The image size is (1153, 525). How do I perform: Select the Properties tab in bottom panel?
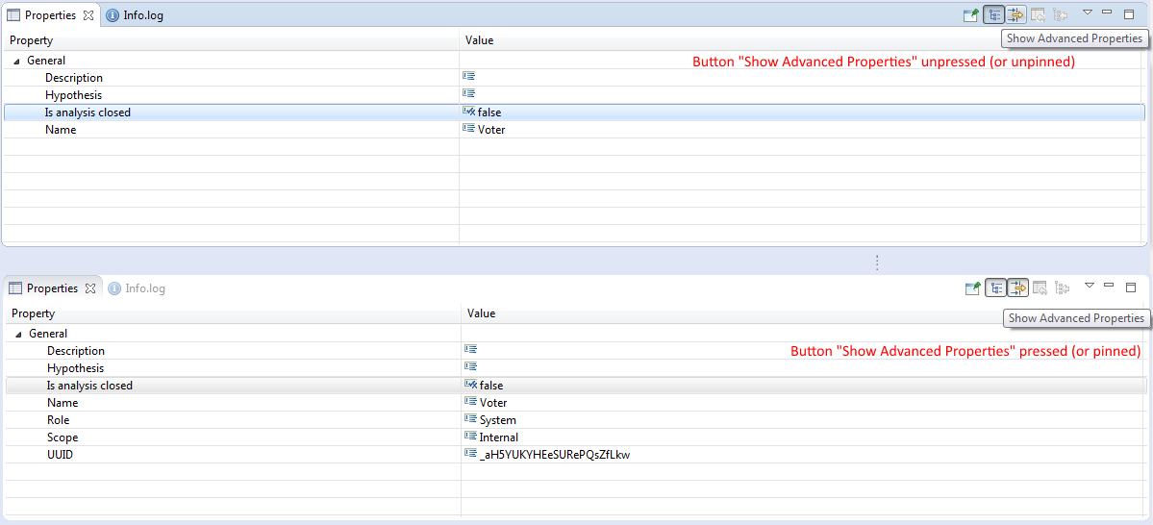point(51,288)
